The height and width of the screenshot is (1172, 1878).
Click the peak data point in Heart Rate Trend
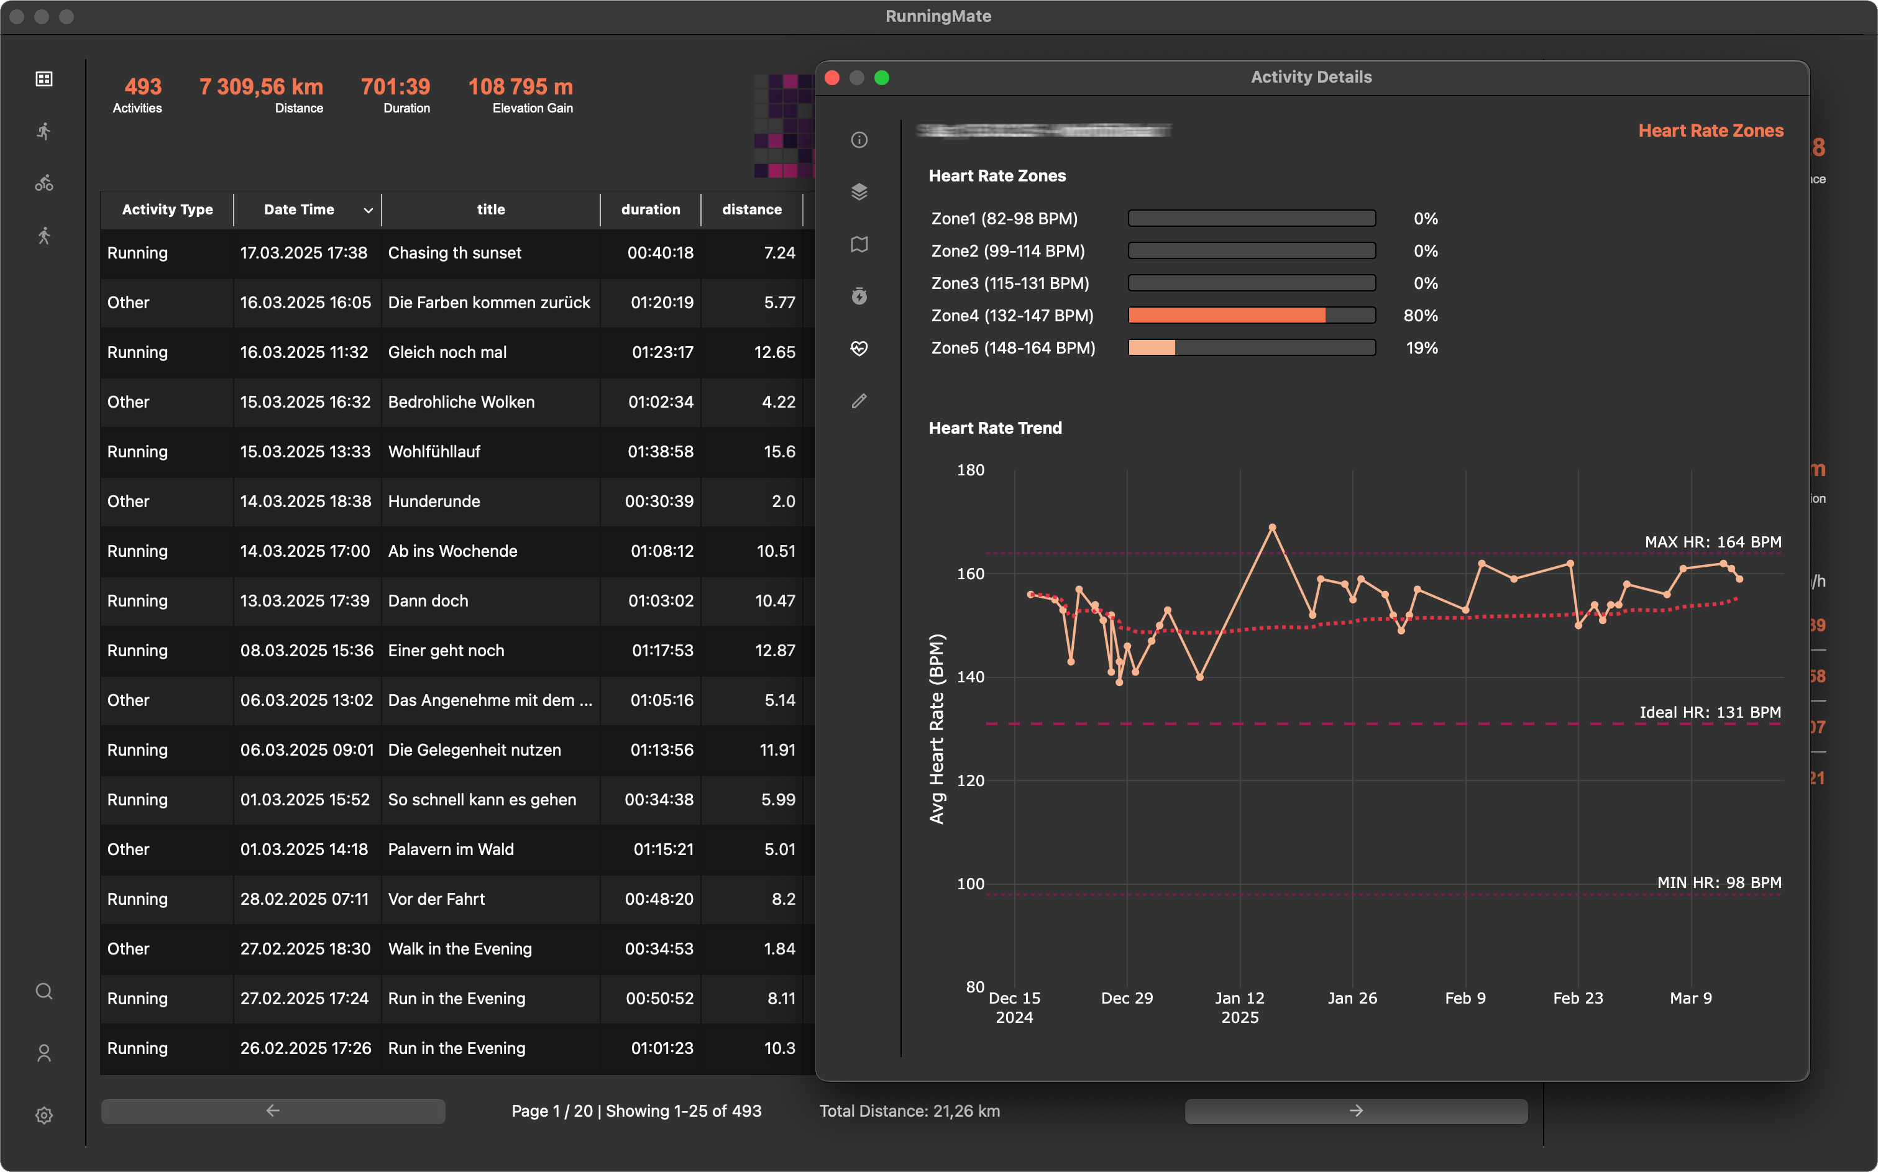click(1272, 527)
